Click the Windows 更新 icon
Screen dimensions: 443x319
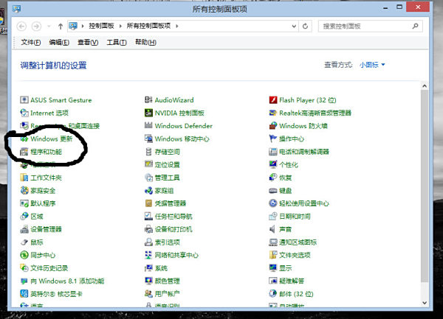click(24, 139)
